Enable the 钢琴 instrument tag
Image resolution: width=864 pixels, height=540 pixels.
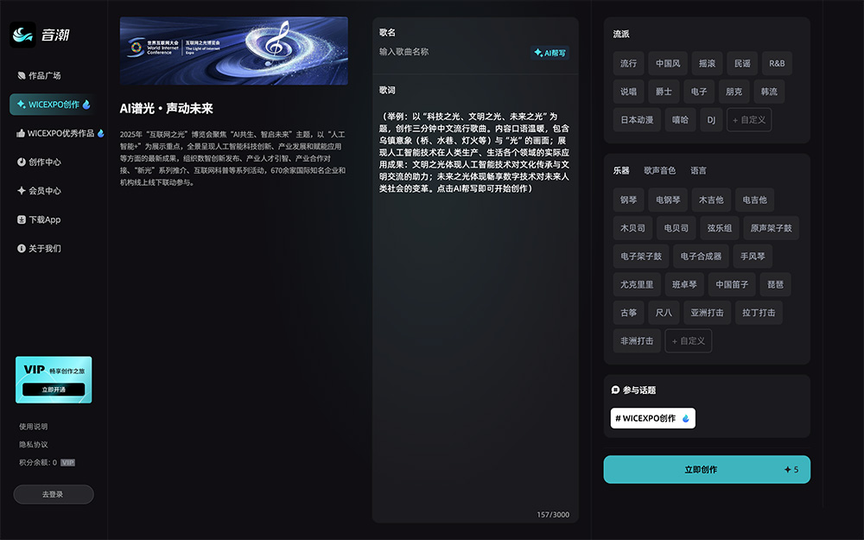628,200
